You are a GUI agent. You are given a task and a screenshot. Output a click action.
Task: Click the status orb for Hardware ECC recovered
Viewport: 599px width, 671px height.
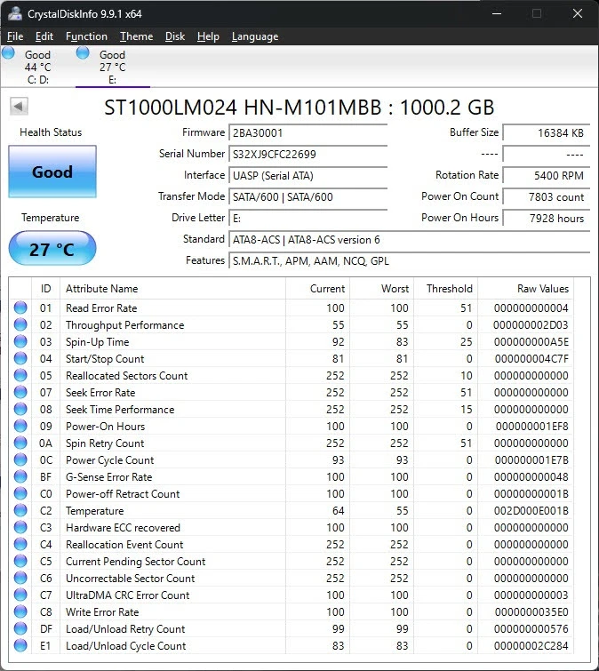(20, 527)
